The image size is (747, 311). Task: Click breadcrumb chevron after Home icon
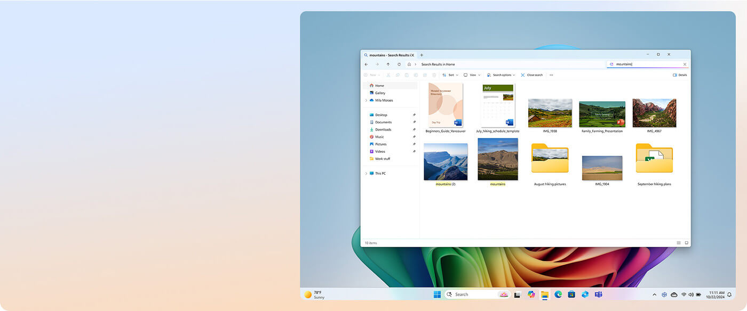[416, 64]
